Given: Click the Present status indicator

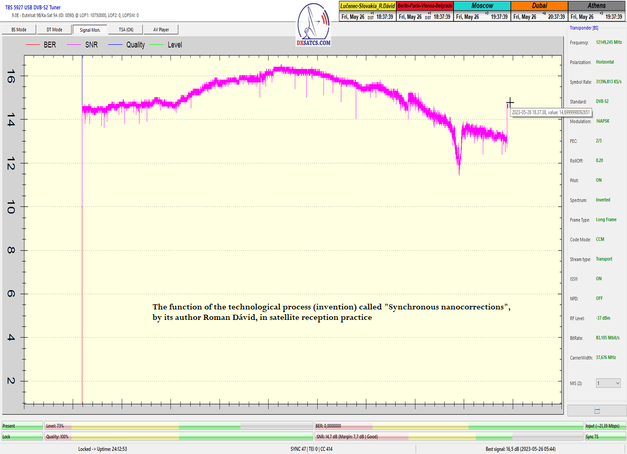Looking at the screenshot, I should point(22,426).
